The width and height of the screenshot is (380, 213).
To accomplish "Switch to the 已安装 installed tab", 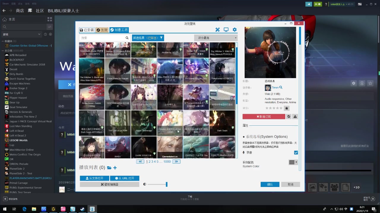I will [x=87, y=30].
